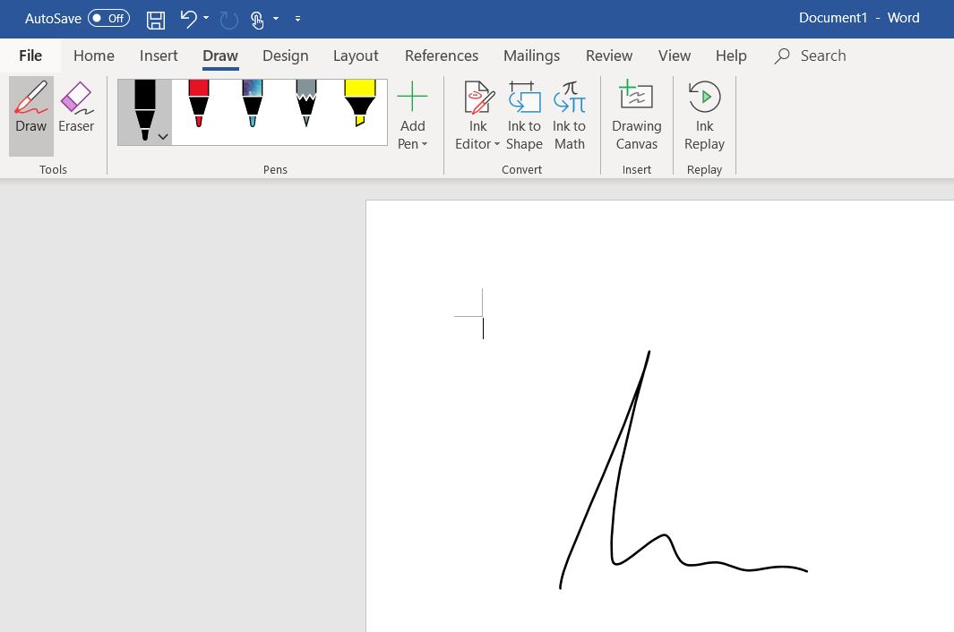Start Ink Replay
The width and height of the screenshot is (954, 632).
tap(704, 115)
